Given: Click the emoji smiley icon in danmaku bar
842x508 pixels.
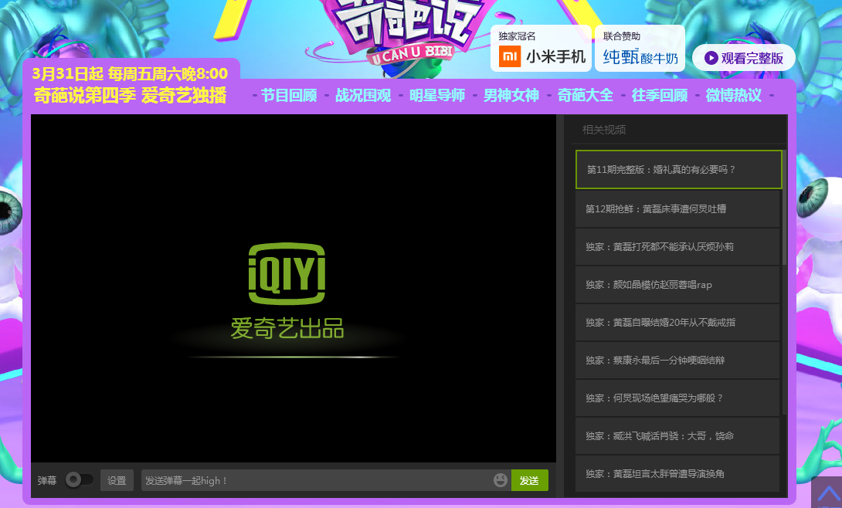Looking at the screenshot, I should (x=500, y=480).
